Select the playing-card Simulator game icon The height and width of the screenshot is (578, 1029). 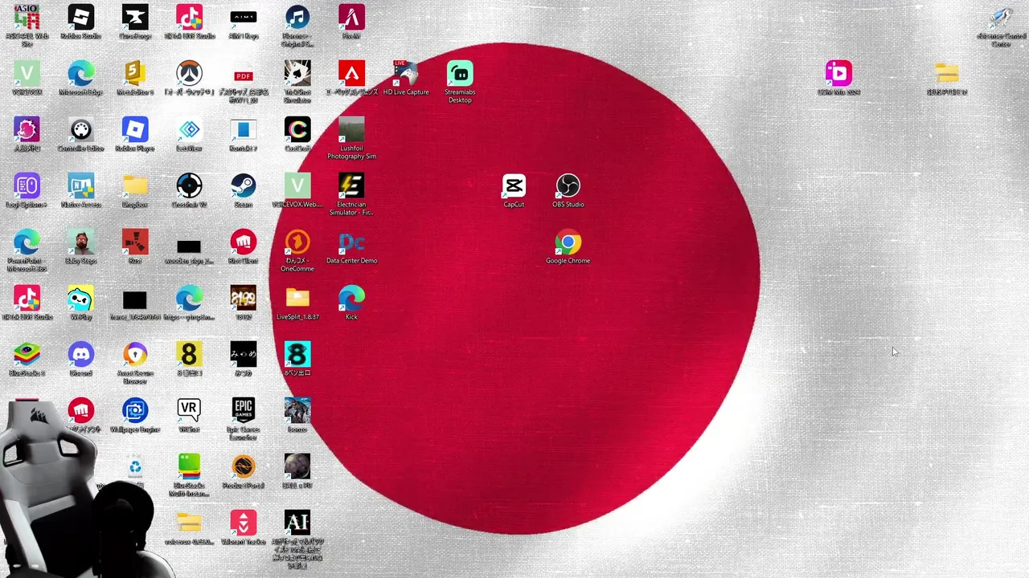click(297, 74)
